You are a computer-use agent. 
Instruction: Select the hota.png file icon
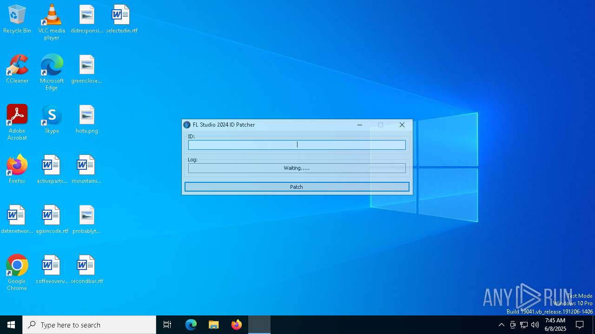click(x=87, y=120)
